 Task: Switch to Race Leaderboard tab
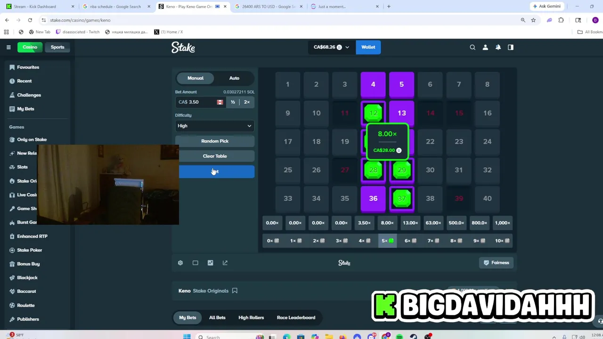296,317
